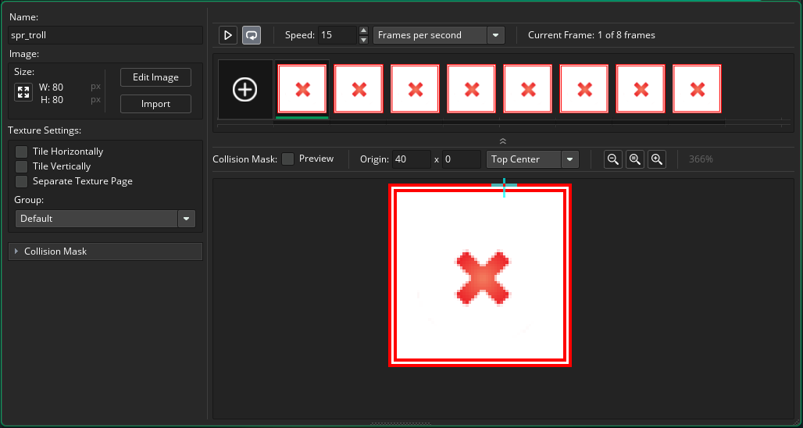
Task: Enable the Tile Horizontally checkbox
Action: tap(22, 152)
